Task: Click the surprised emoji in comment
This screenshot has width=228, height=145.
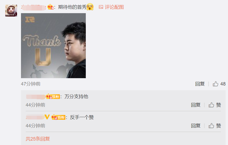Action: 90,7
